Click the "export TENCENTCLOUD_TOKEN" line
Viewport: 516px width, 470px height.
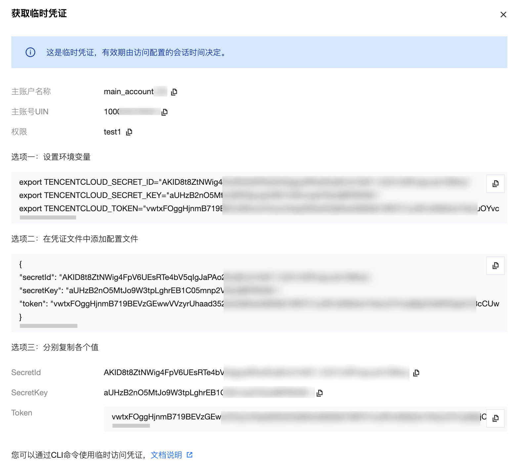[259, 209]
